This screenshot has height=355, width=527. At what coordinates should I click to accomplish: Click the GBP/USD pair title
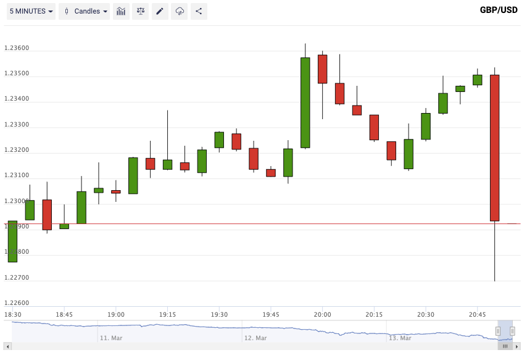tap(499, 10)
